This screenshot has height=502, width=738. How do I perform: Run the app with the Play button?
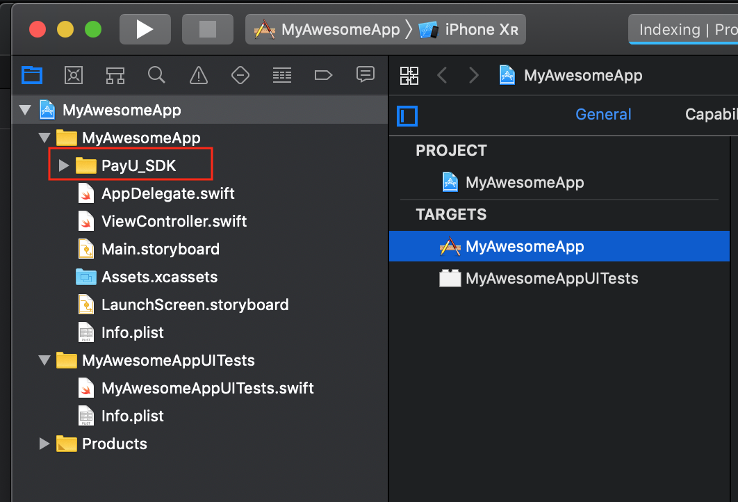pyautogui.click(x=145, y=29)
